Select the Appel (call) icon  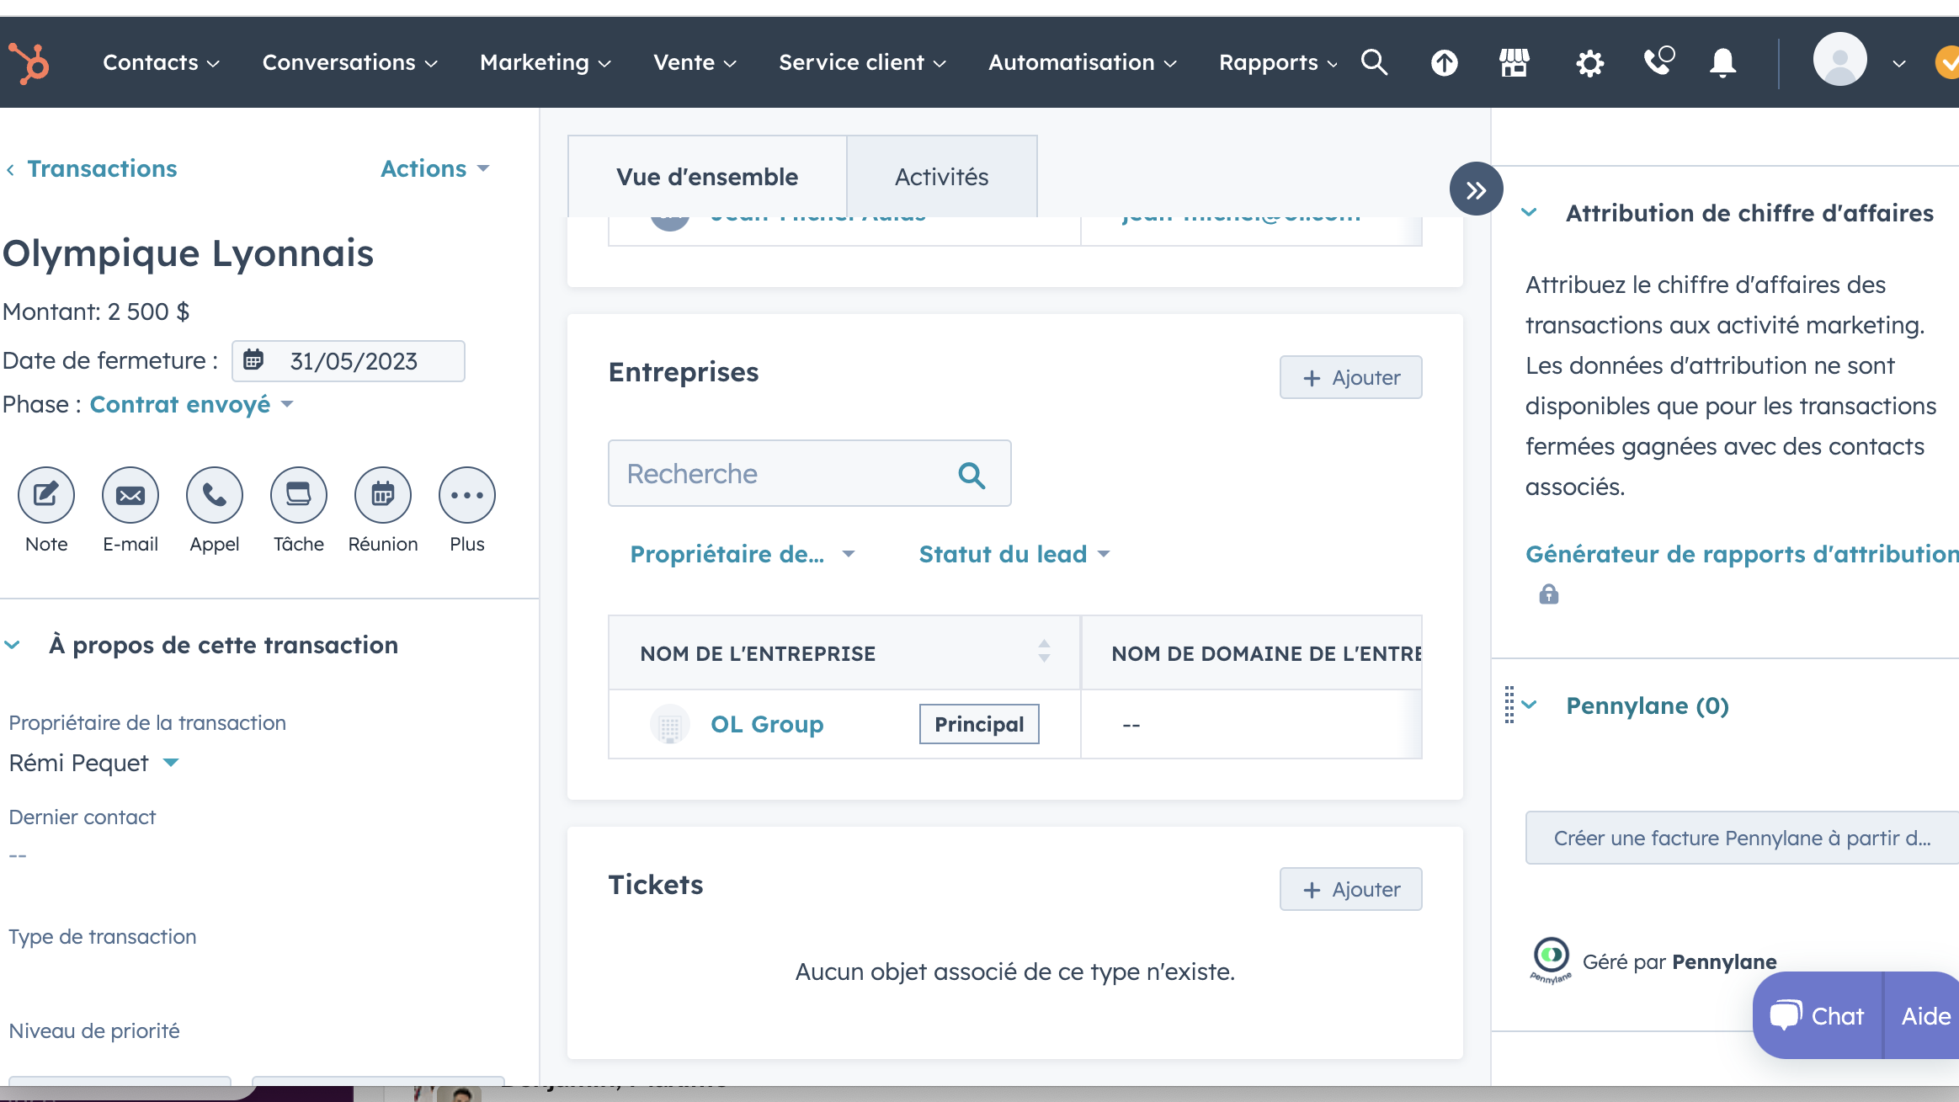coord(215,495)
